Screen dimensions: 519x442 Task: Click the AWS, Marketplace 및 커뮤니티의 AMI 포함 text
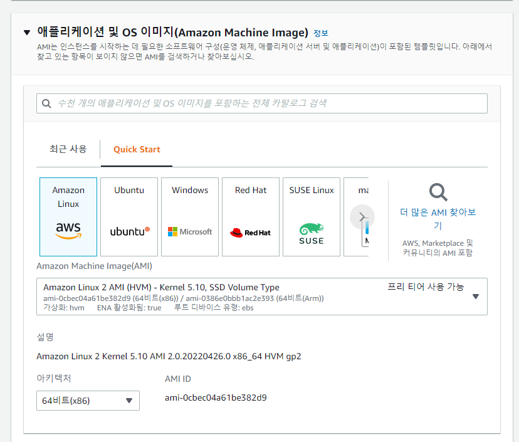438,248
